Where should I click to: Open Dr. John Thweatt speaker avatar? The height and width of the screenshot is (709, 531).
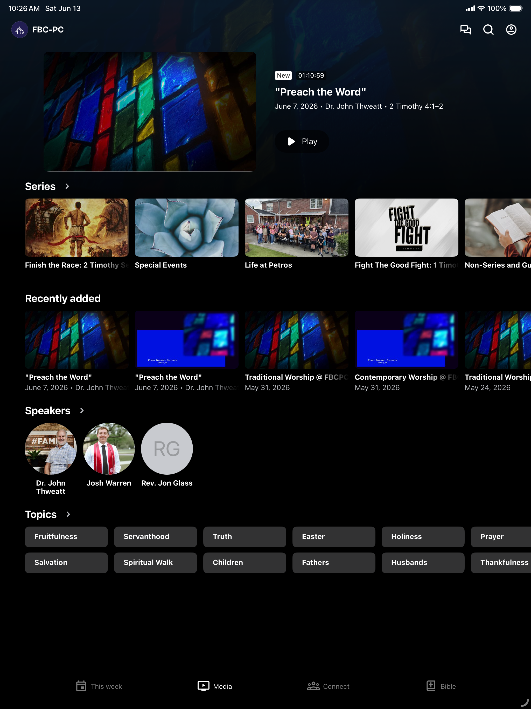coord(51,448)
